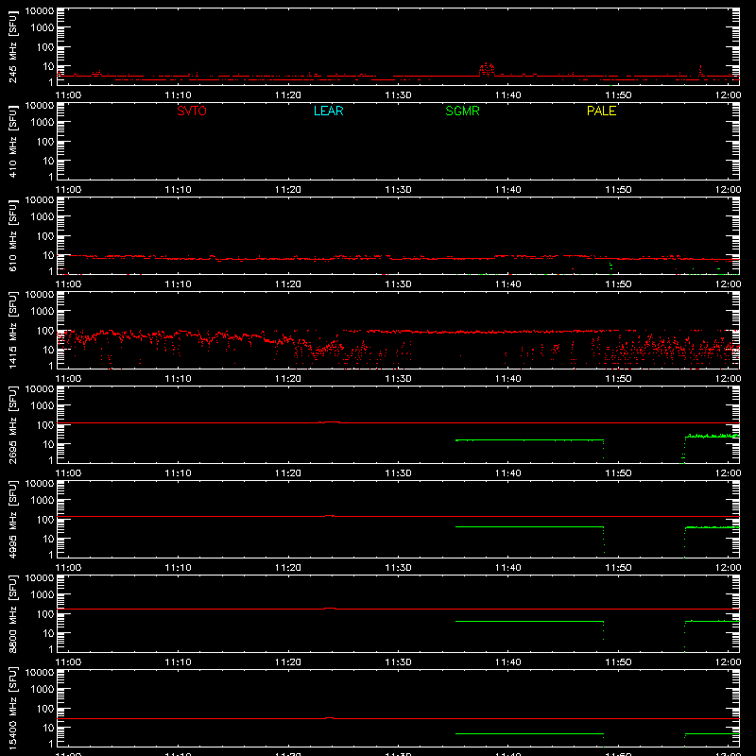Select the 15400 MHz [SFU] axis title
Image resolution: width=756 pixels, height=756 pixels.
tap(12, 708)
